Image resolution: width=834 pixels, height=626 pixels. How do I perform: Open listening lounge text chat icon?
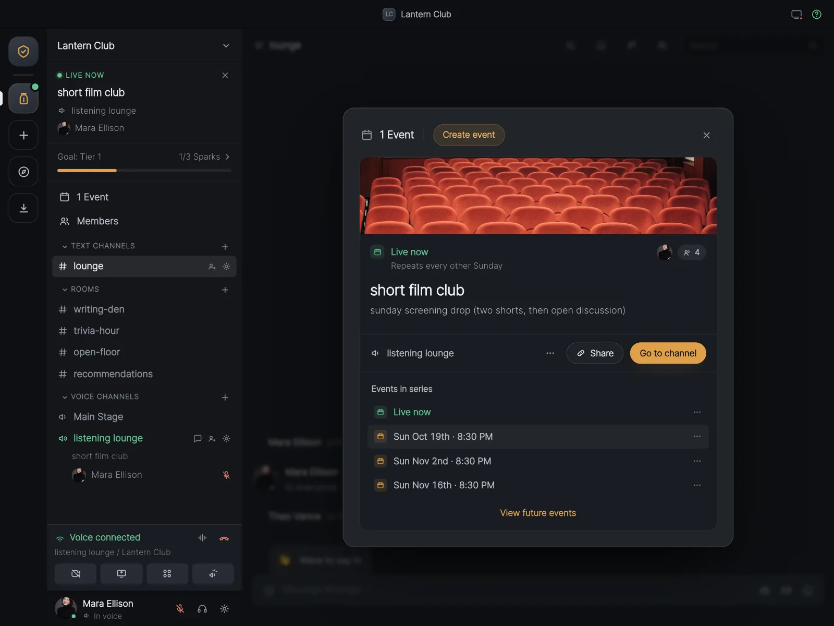coord(198,439)
